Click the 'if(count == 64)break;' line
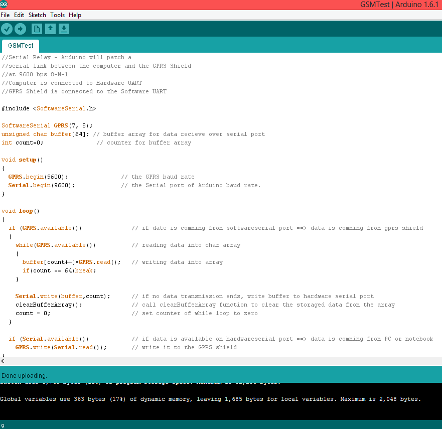442x429 pixels. click(x=59, y=270)
